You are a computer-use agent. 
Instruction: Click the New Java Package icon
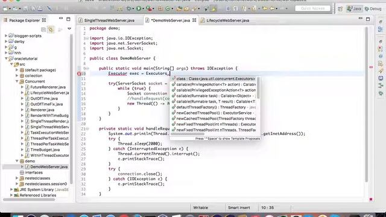coord(160,8)
